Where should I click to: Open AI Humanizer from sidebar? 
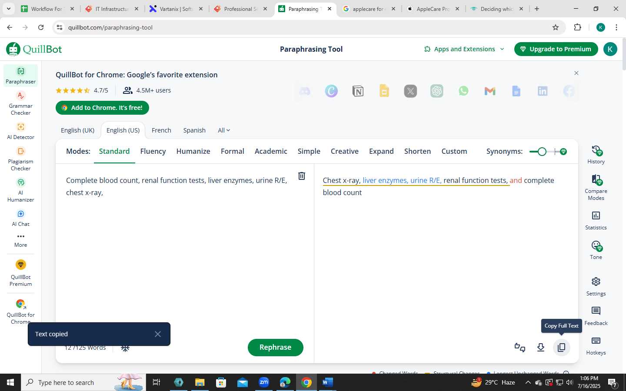click(20, 190)
